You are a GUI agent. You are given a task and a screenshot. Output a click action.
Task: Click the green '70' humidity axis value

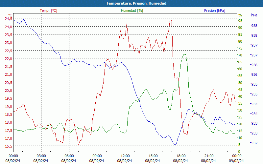240,55
